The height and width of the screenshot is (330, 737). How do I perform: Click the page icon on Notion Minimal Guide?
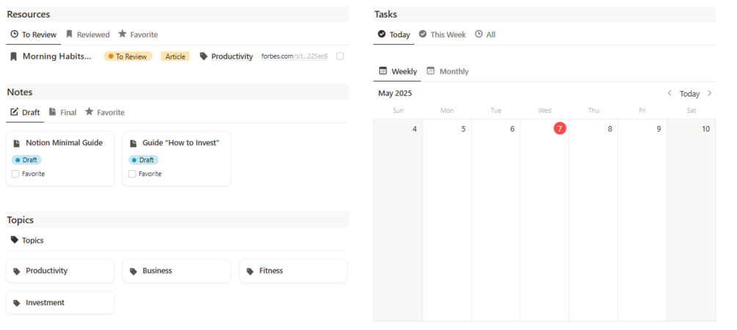17,143
